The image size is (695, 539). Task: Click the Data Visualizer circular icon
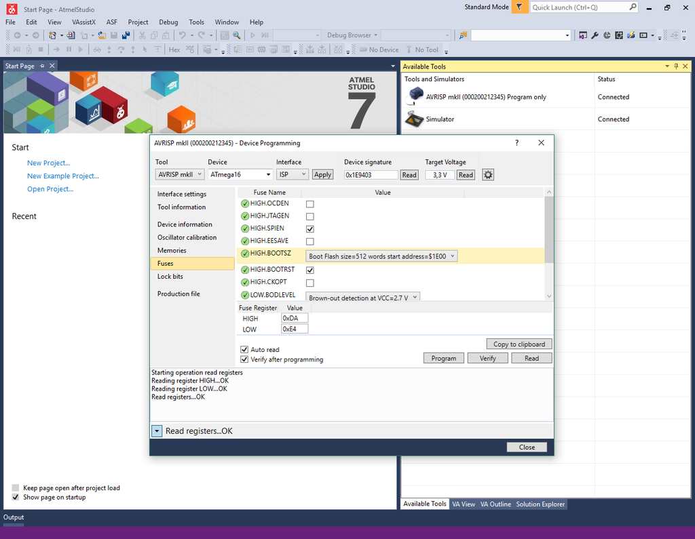click(x=607, y=35)
